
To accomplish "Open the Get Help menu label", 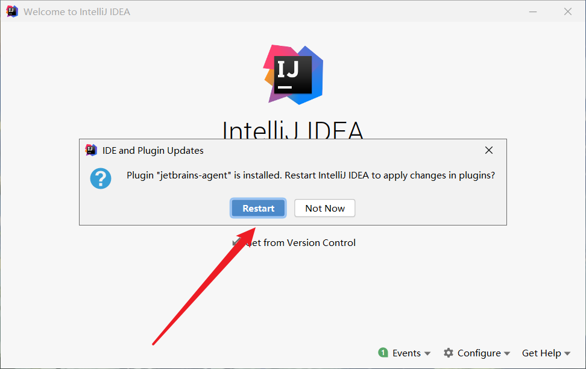I will click(541, 353).
